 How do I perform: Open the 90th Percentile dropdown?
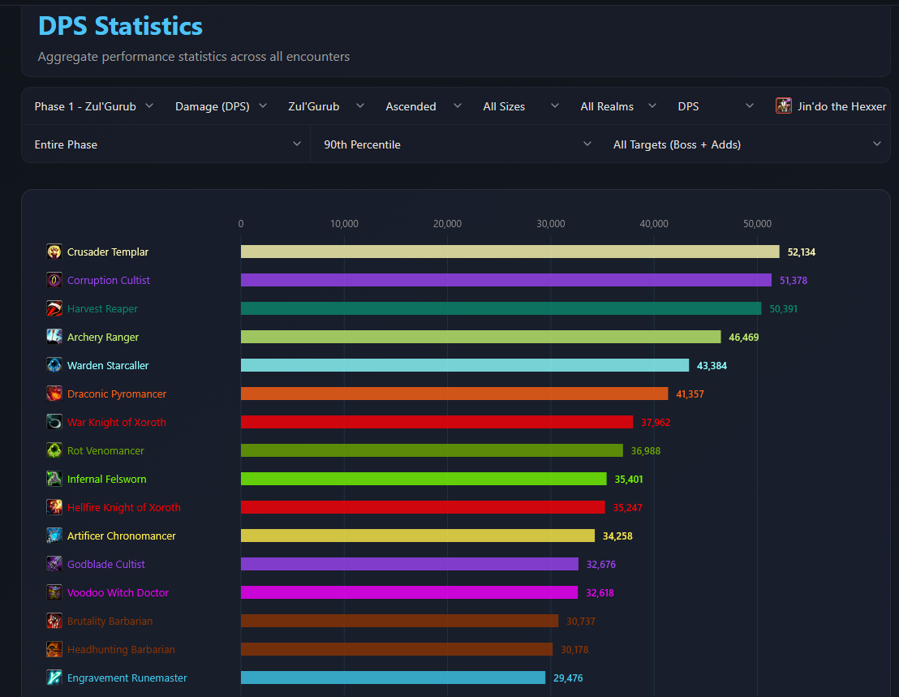pos(457,144)
